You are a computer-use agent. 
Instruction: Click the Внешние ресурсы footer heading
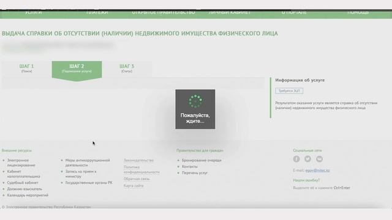[17, 150]
